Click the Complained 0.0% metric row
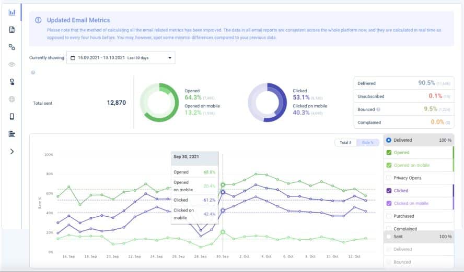Image resolution: width=464 pixels, height=272 pixels. tap(404, 122)
